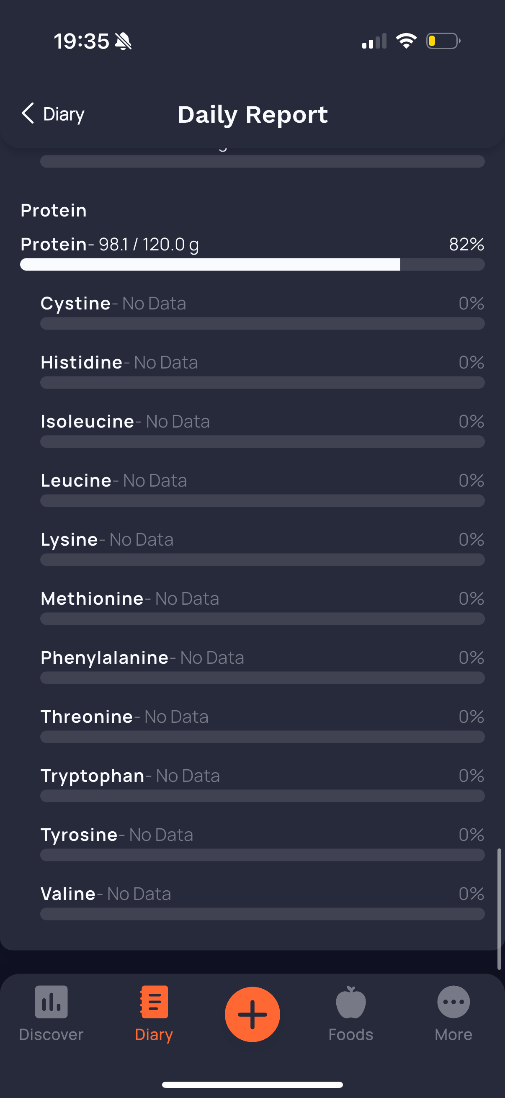
Task: Tap the Wi-Fi status icon
Action: [x=406, y=41]
